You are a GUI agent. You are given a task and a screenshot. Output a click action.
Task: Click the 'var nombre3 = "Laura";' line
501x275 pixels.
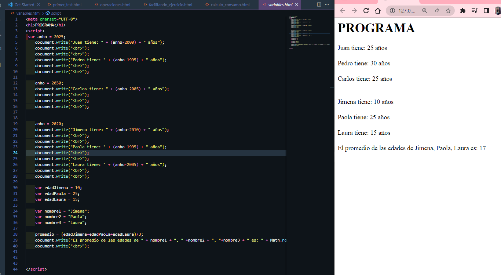(x=61, y=222)
